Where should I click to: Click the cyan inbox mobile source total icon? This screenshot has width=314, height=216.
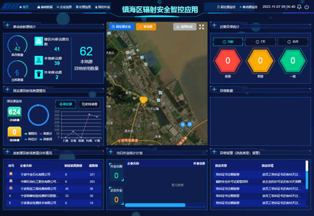pyautogui.click(x=39, y=41)
